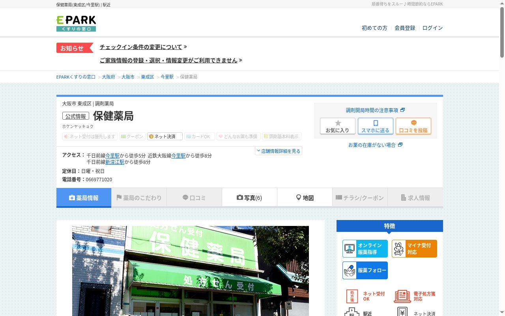
Task: Add pharmacy to favorites with star button
Action: tap(338, 126)
